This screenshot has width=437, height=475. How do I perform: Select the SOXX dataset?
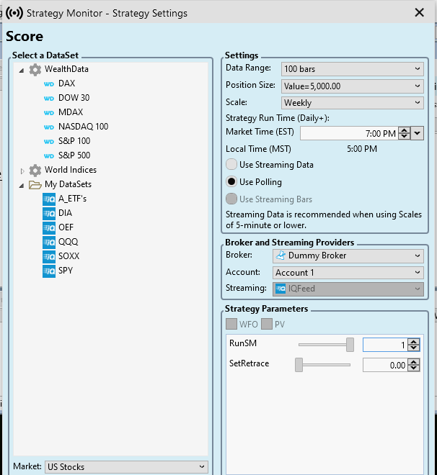tap(69, 256)
